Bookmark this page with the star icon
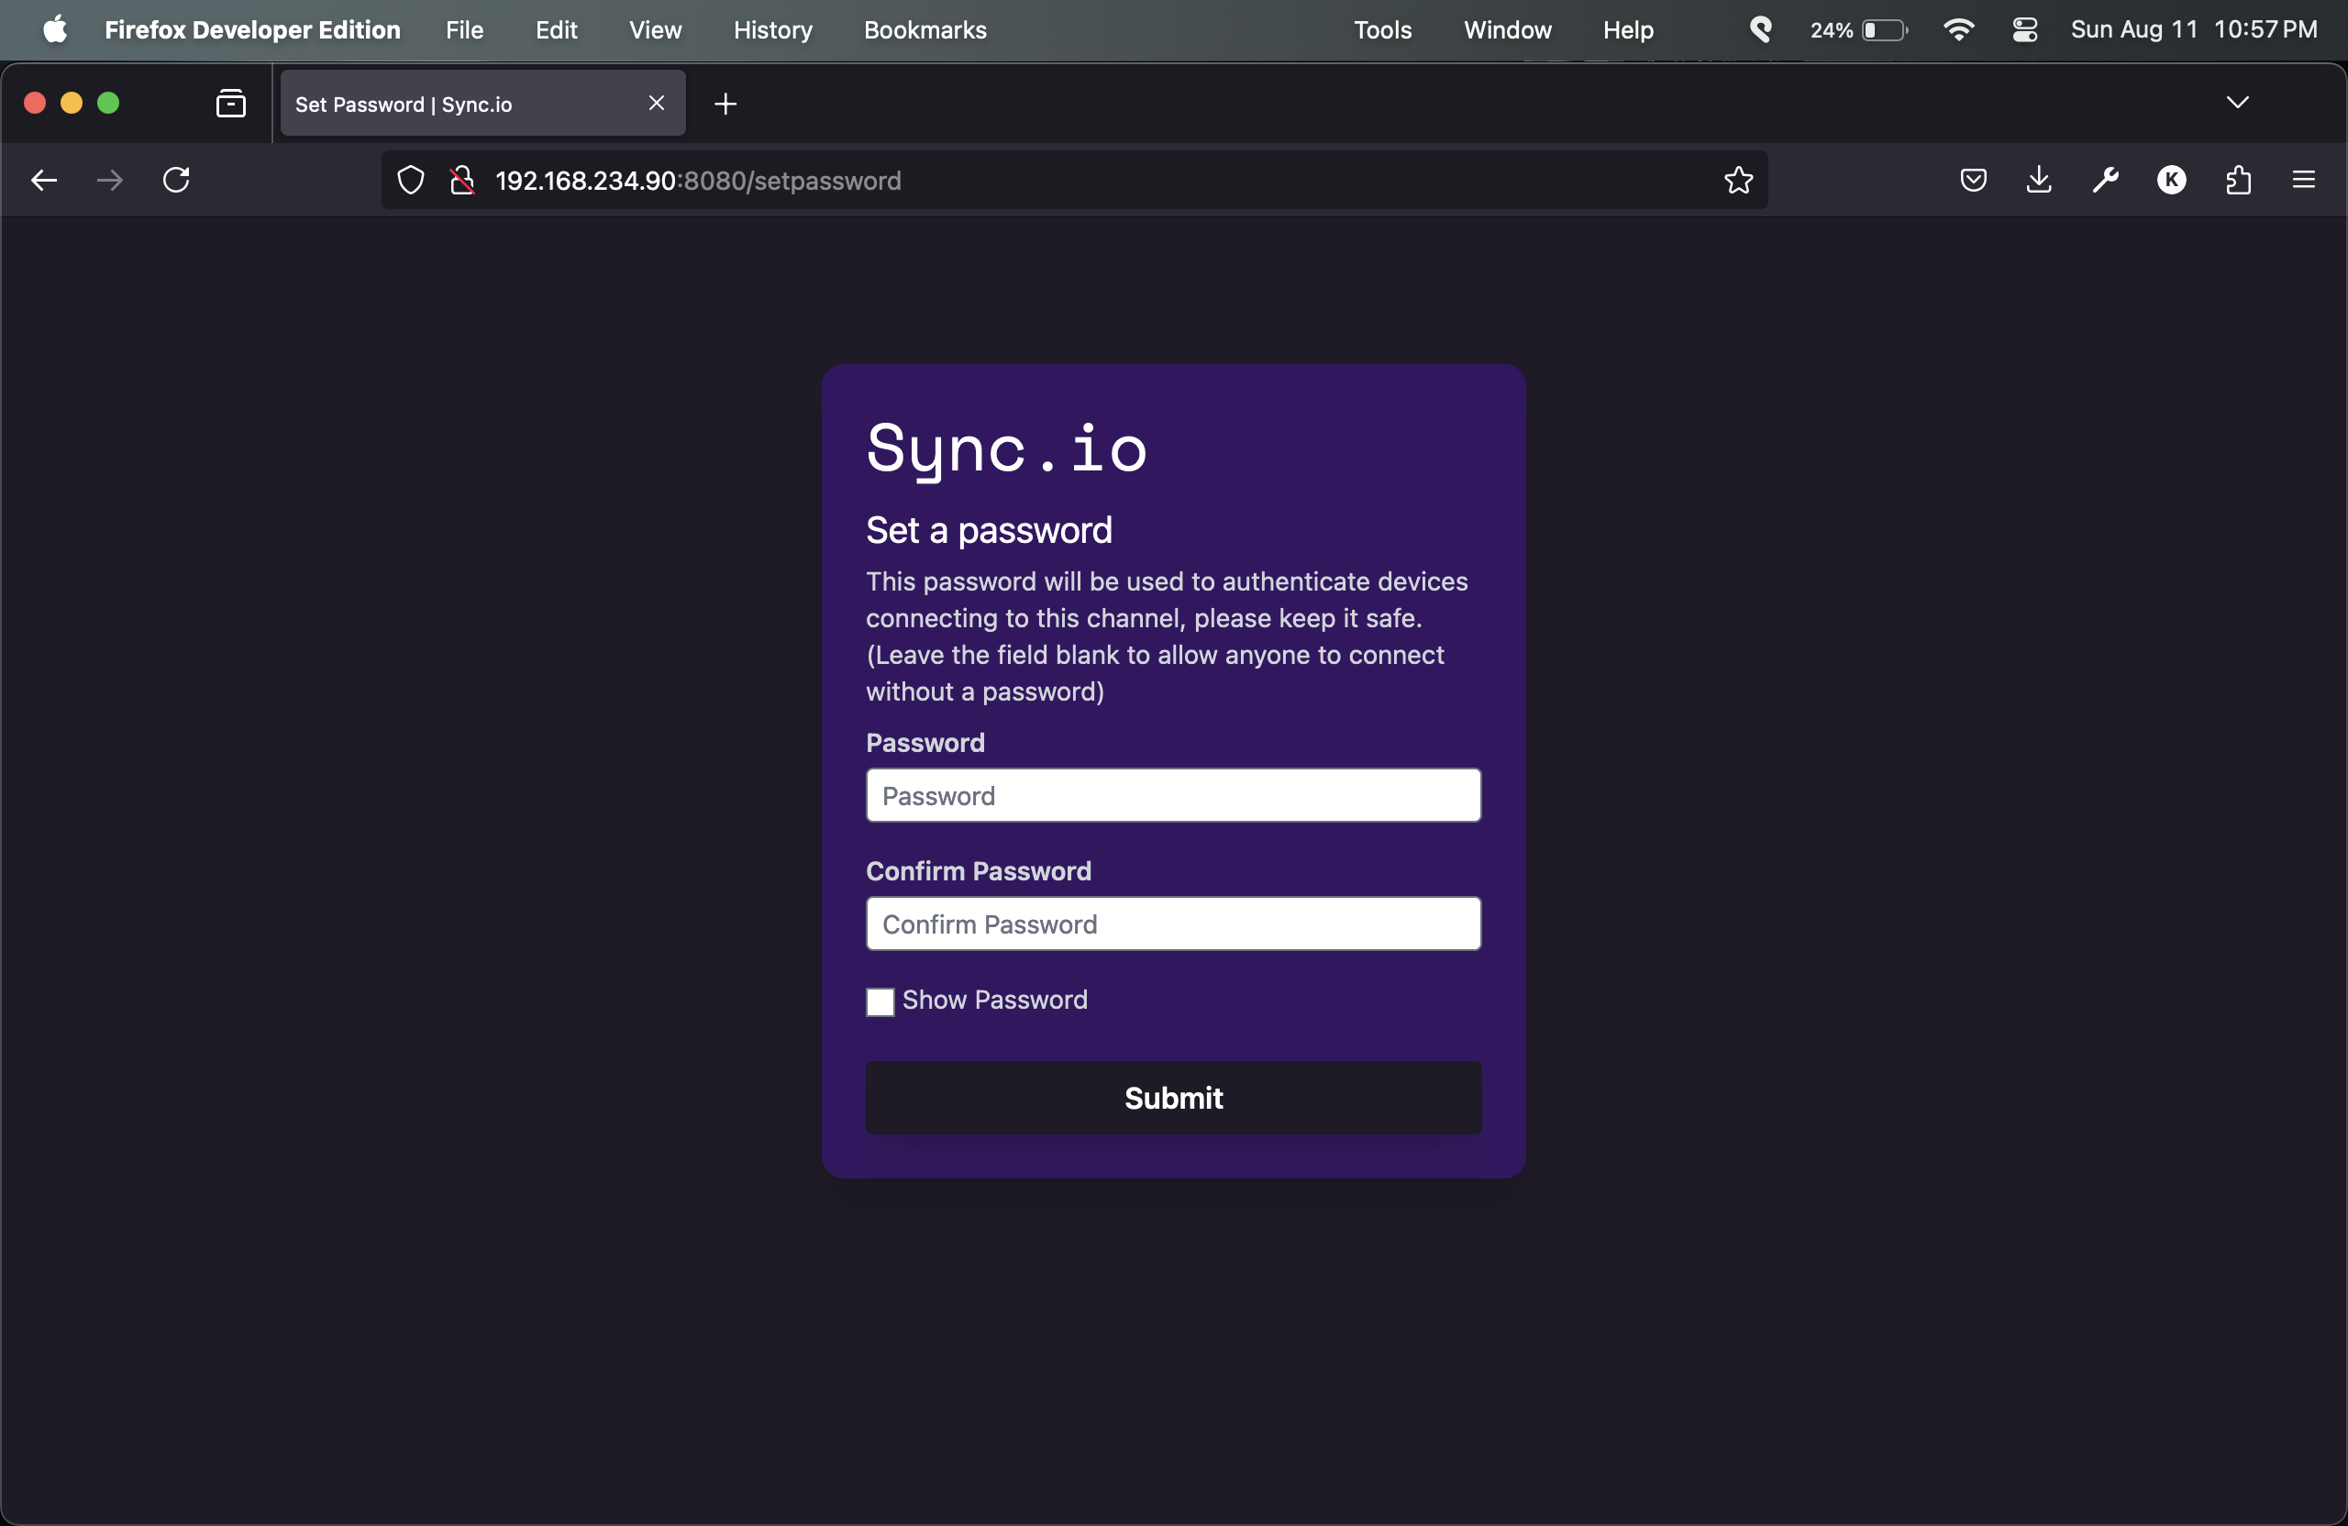Image resolution: width=2348 pixels, height=1526 pixels. click(1738, 181)
